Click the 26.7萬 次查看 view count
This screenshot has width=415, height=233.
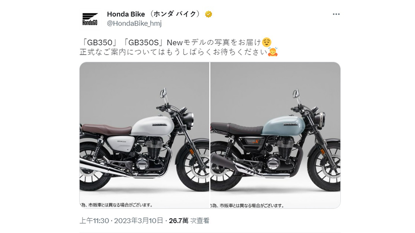189,221
